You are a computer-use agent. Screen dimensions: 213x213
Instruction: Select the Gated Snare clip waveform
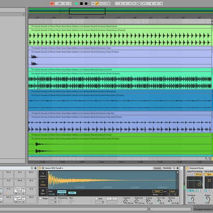tap(120, 39)
